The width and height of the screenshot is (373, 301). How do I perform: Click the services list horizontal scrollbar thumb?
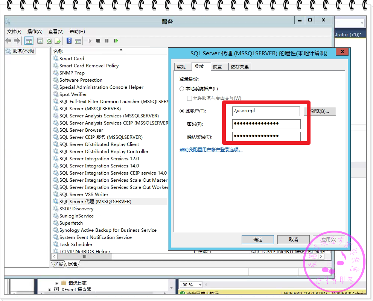85,257
